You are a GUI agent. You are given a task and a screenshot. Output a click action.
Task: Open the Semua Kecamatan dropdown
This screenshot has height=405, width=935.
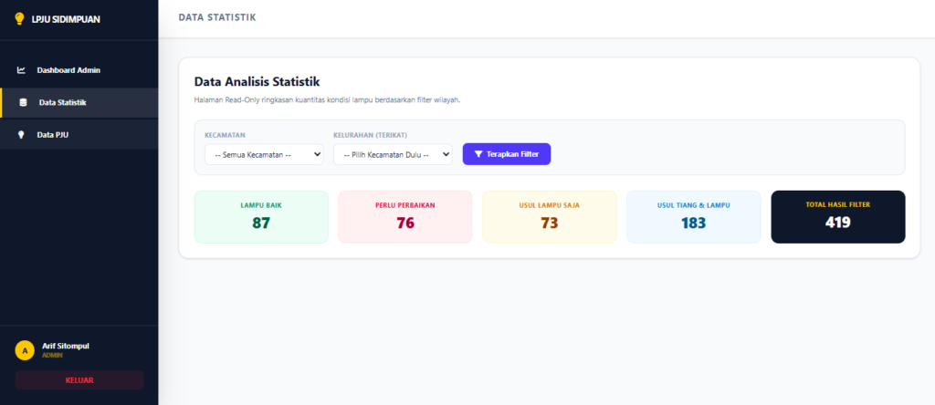click(264, 154)
